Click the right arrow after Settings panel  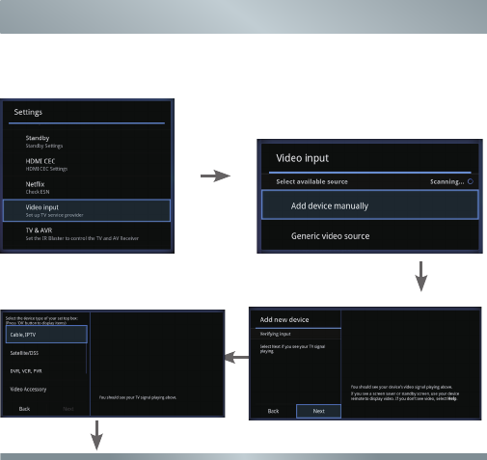click(x=215, y=176)
